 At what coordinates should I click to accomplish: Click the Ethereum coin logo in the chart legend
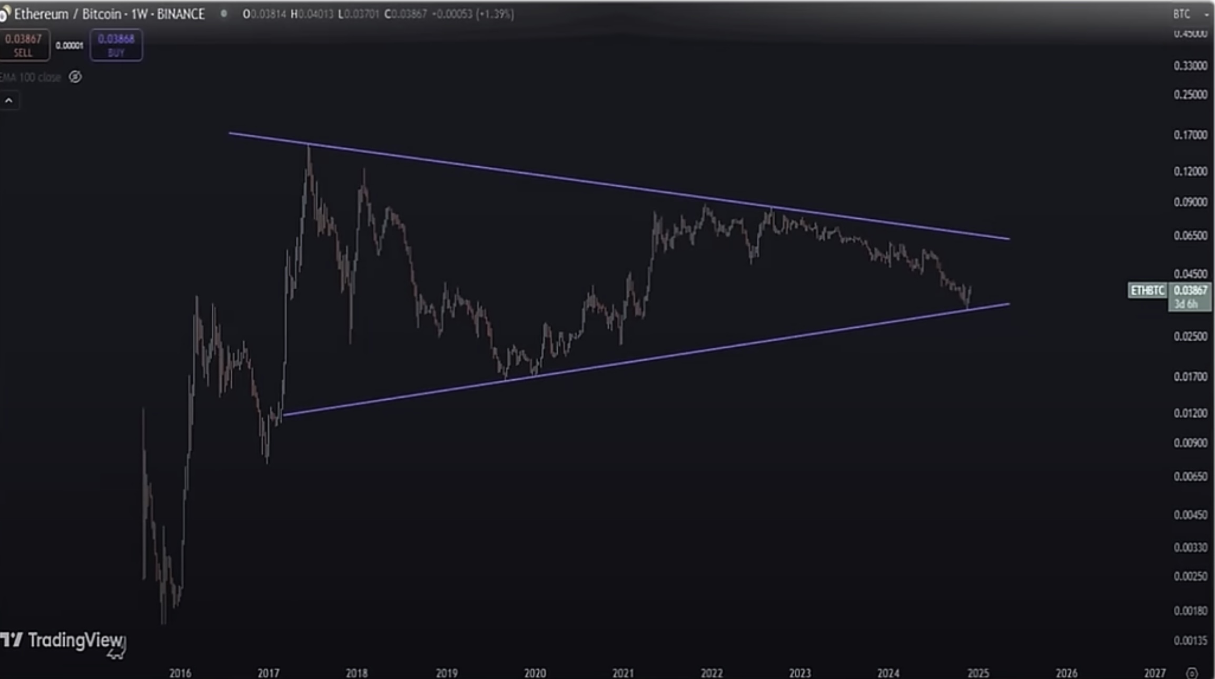4,14
